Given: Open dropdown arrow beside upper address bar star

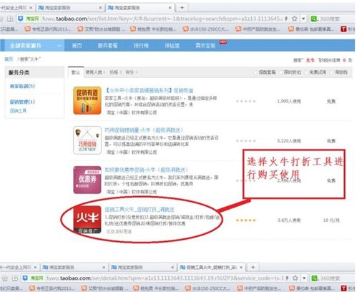Looking at the screenshot, I should pos(303,19).
